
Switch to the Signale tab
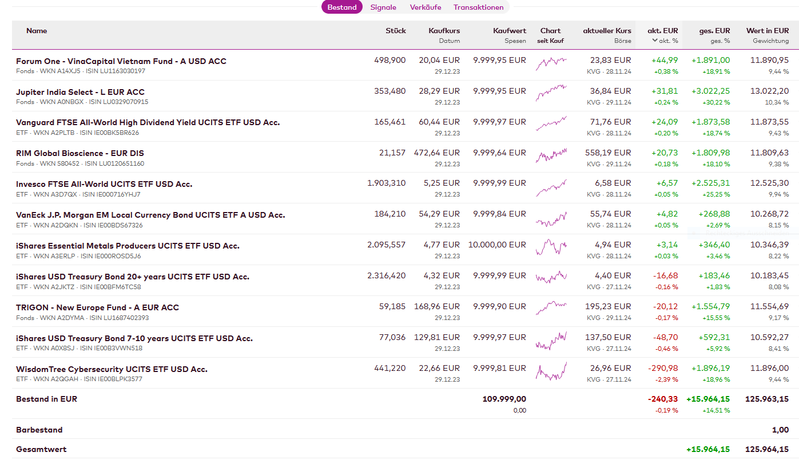click(383, 7)
